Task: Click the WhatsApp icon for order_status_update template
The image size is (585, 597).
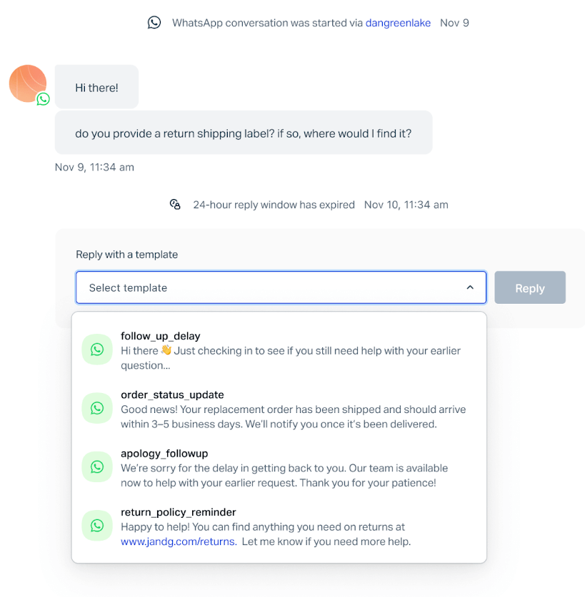Action: pyautogui.click(x=97, y=408)
